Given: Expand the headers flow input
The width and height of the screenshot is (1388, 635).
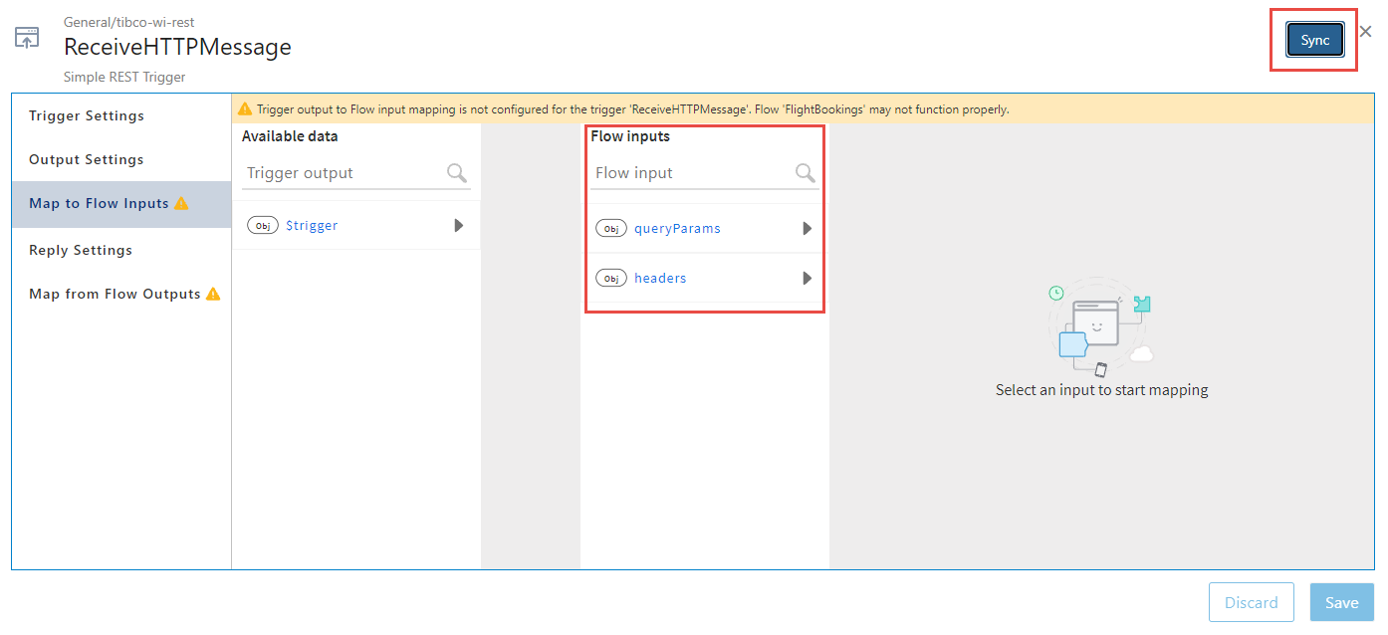Looking at the screenshot, I should coord(808,279).
